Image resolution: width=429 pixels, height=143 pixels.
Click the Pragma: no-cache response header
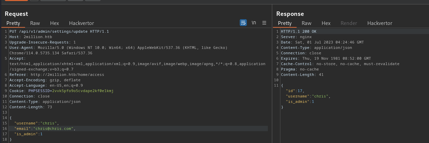[300, 69]
